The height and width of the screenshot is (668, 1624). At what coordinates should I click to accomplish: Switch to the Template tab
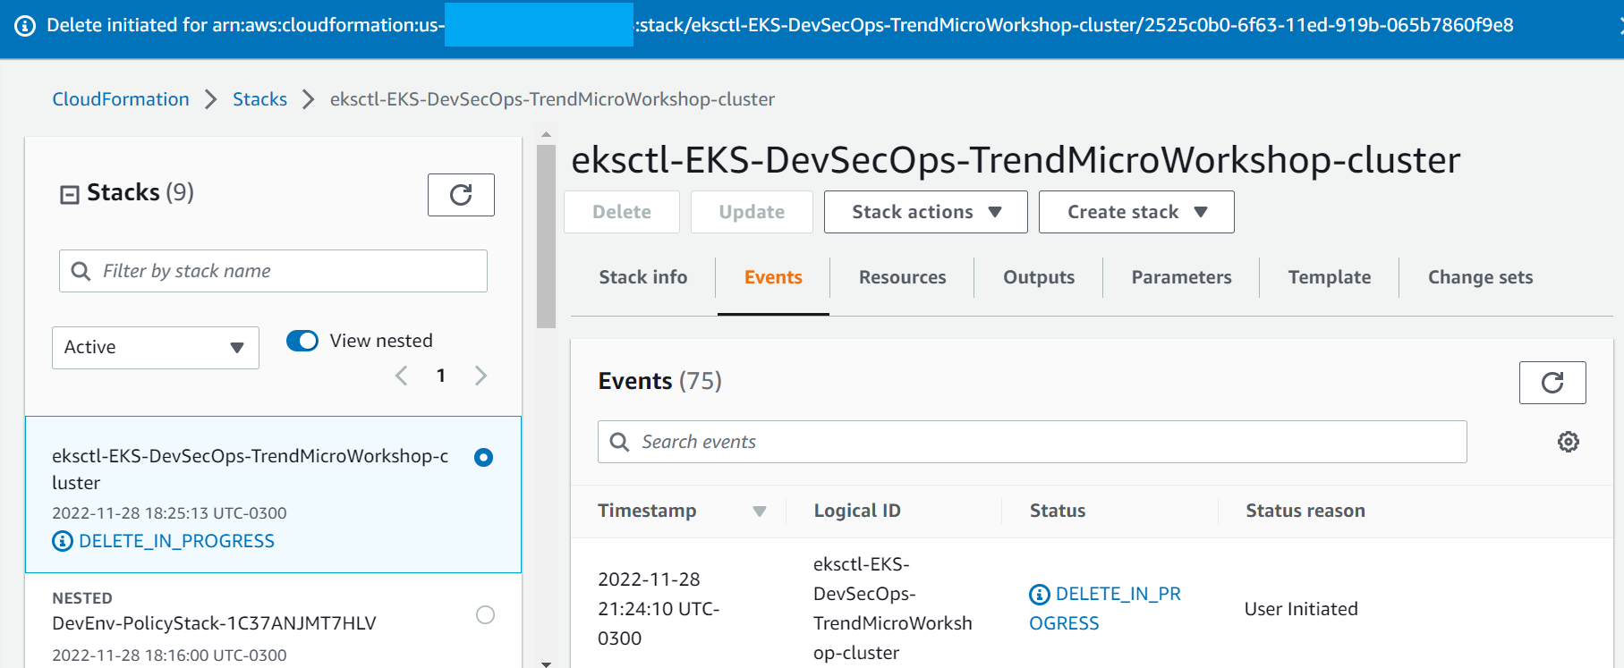pyautogui.click(x=1330, y=277)
